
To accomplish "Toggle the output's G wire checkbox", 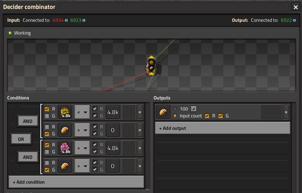I will tap(221, 116).
